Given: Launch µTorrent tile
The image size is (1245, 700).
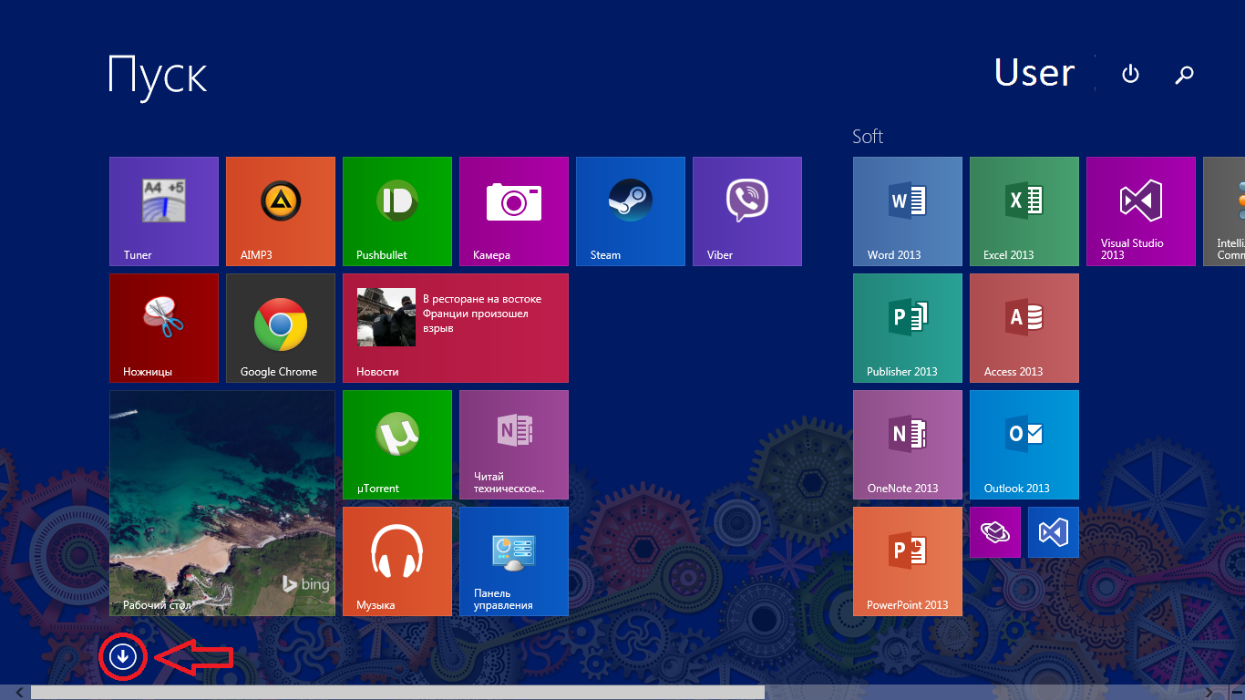Looking at the screenshot, I should tap(397, 445).
